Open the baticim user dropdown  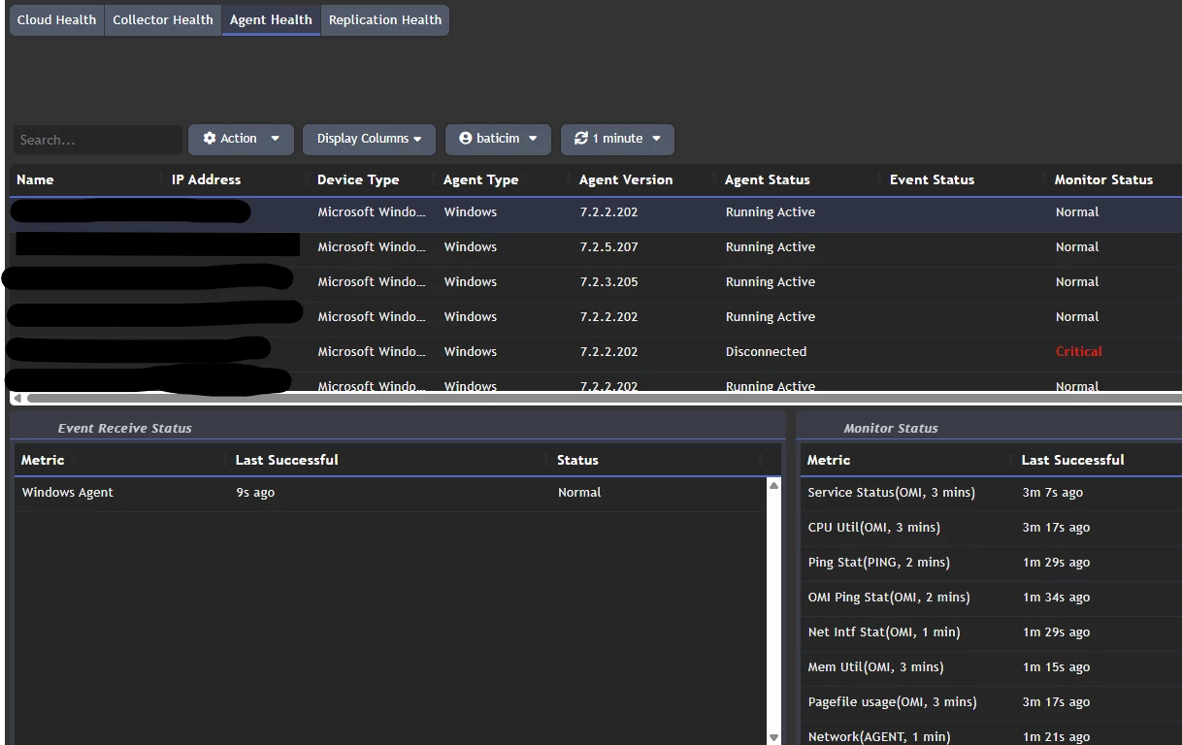point(498,139)
